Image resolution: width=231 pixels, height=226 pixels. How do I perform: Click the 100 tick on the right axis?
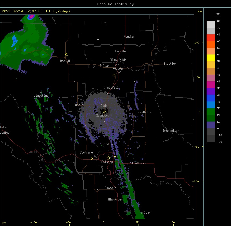[197, 42]
